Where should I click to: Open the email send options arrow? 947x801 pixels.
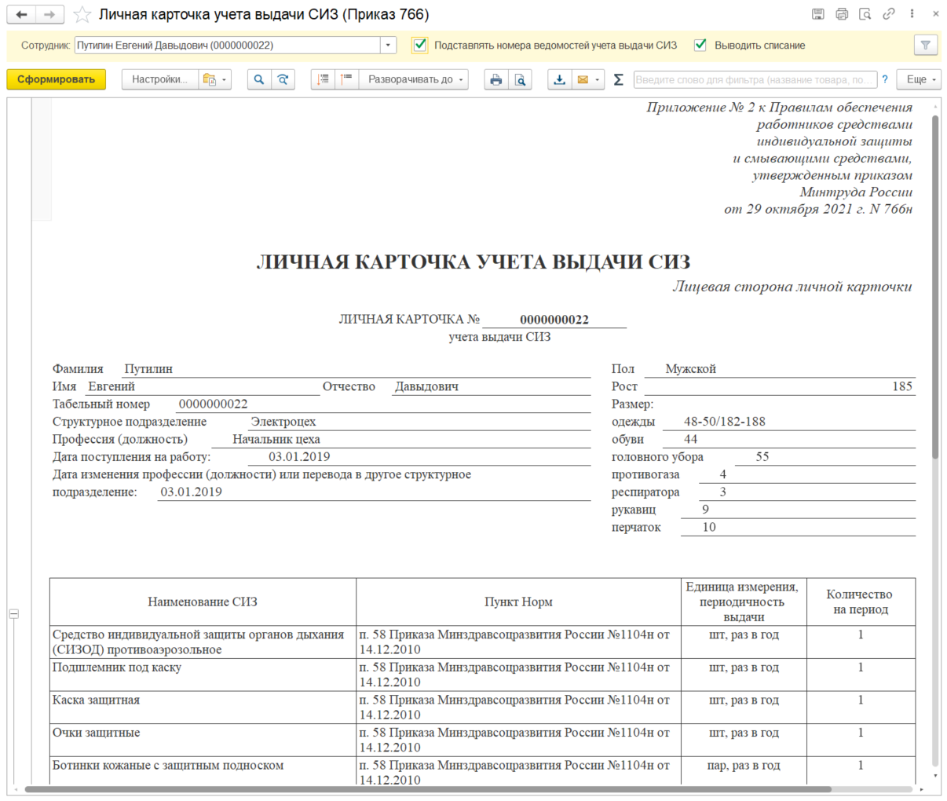tap(598, 79)
